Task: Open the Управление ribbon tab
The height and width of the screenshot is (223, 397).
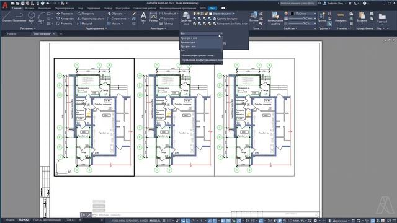Action: coord(94,8)
